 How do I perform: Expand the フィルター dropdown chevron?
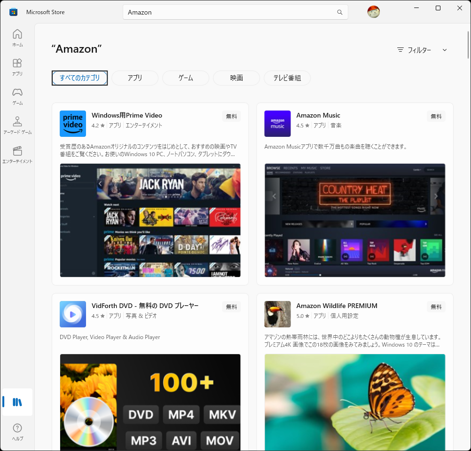pos(445,50)
